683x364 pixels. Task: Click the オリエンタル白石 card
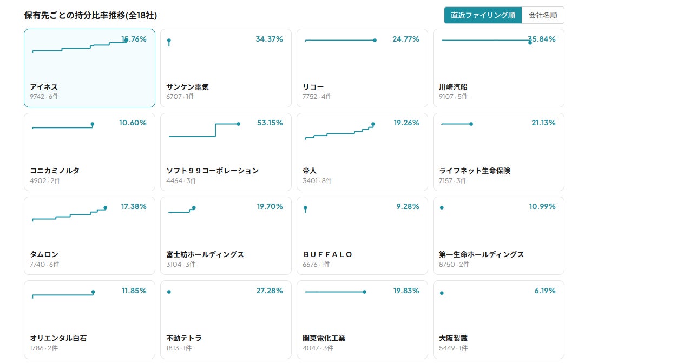(90, 320)
